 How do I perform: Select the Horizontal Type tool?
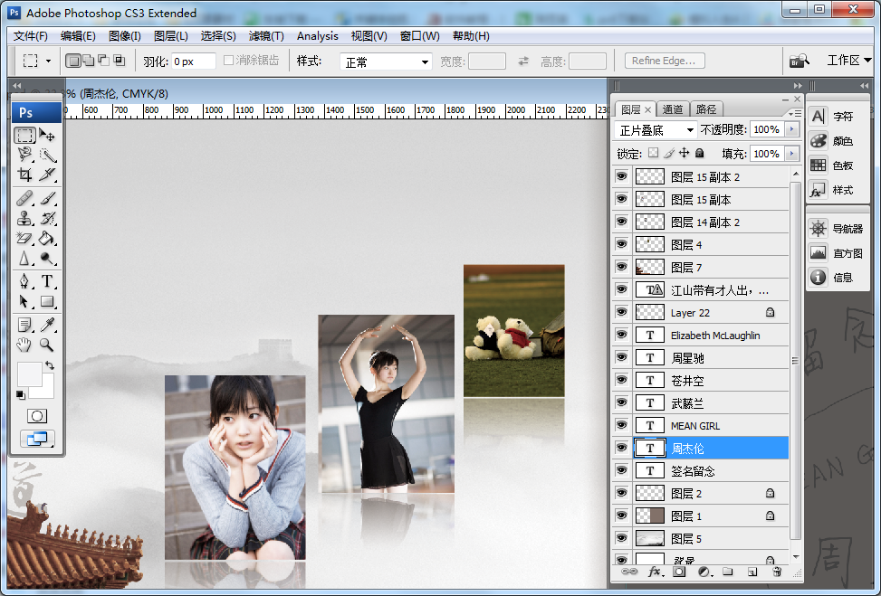[47, 280]
